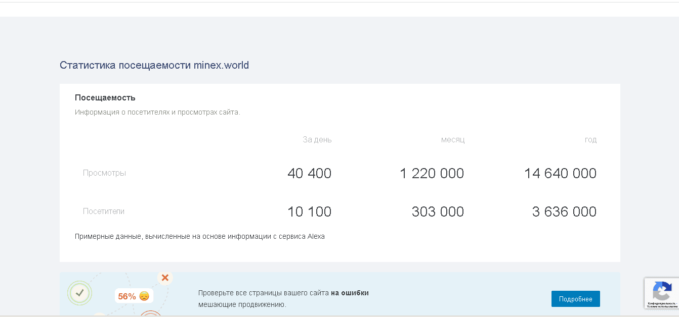
Task: Click the daily views value 40 400
Action: point(309,173)
